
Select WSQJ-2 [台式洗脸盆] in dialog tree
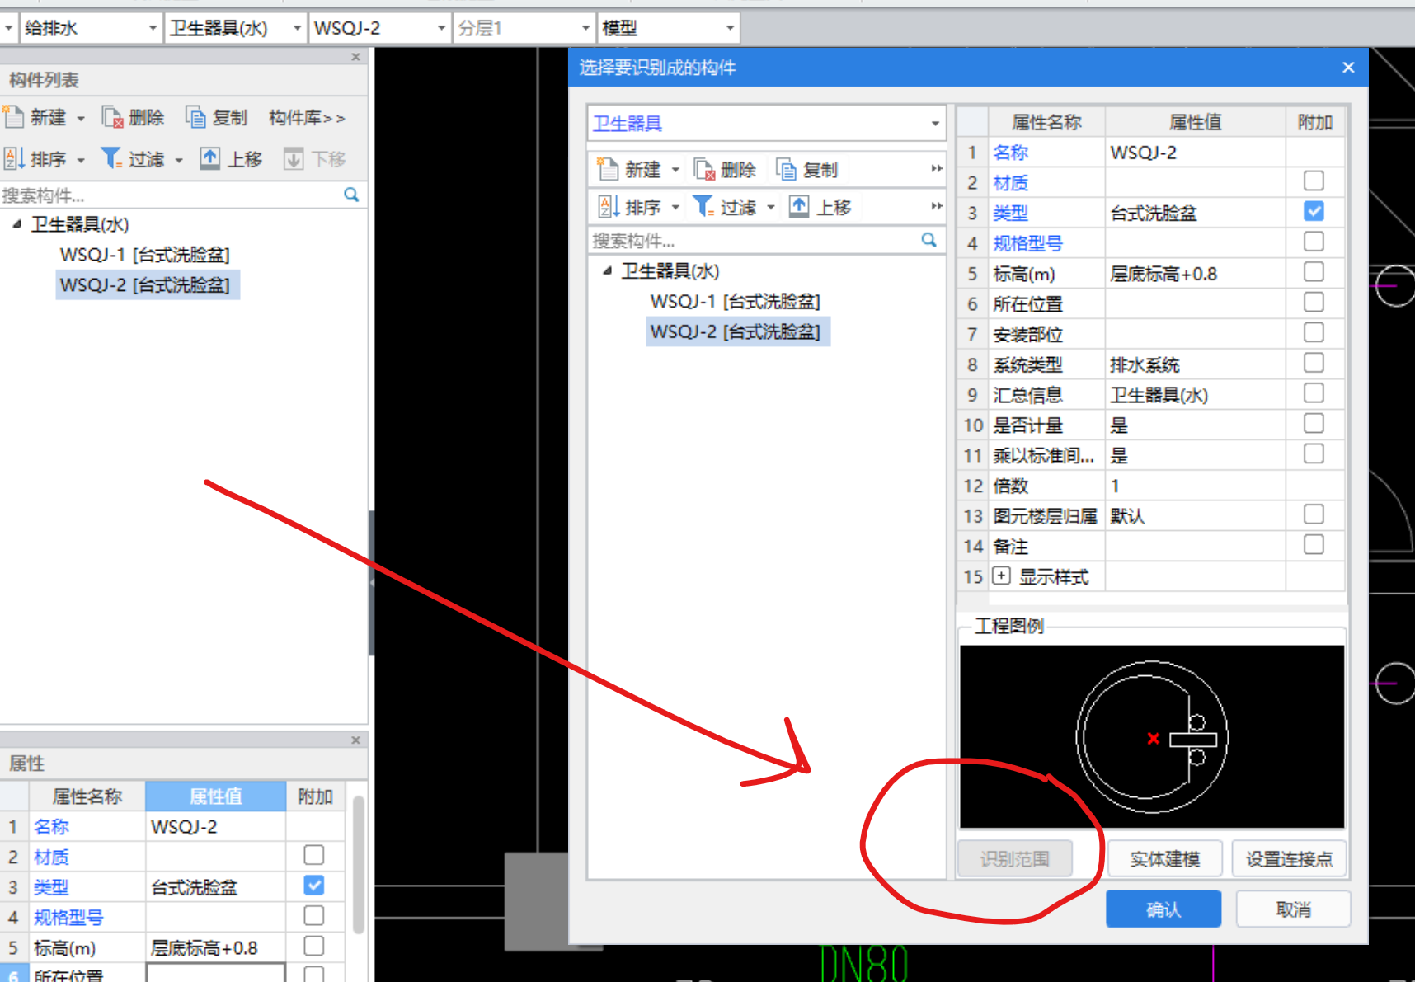tap(737, 331)
